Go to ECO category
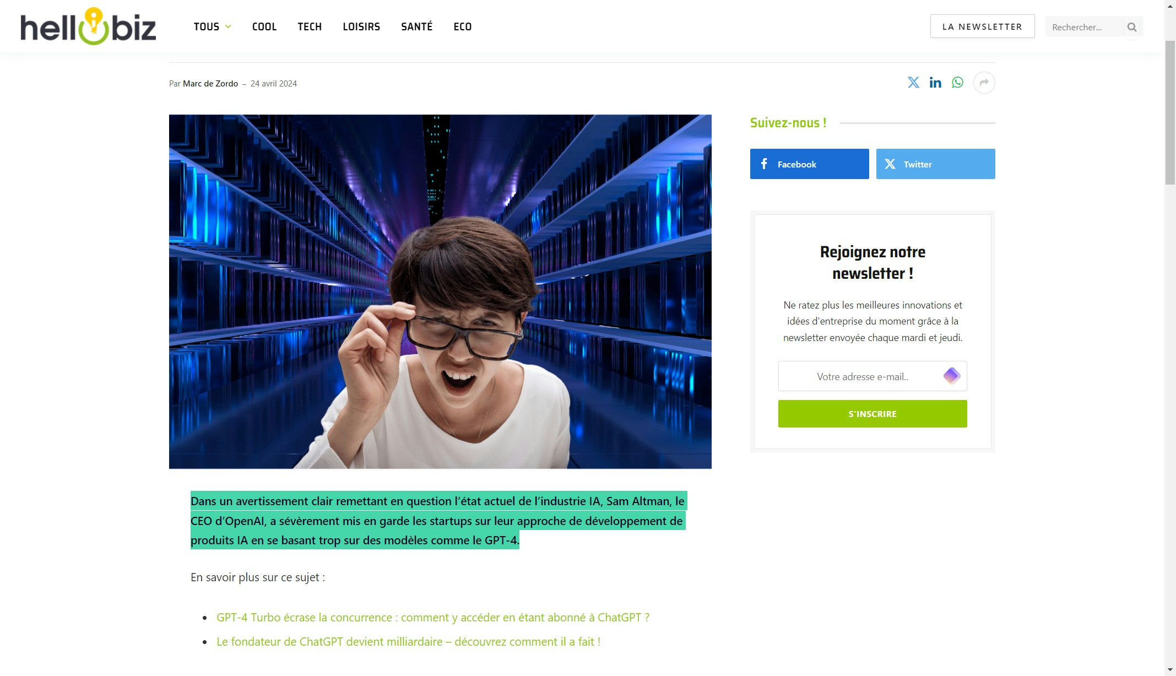This screenshot has height=676, width=1176. 463,26
